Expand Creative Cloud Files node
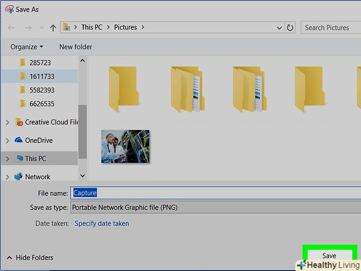The width and height of the screenshot is (361, 271). click(x=7, y=122)
